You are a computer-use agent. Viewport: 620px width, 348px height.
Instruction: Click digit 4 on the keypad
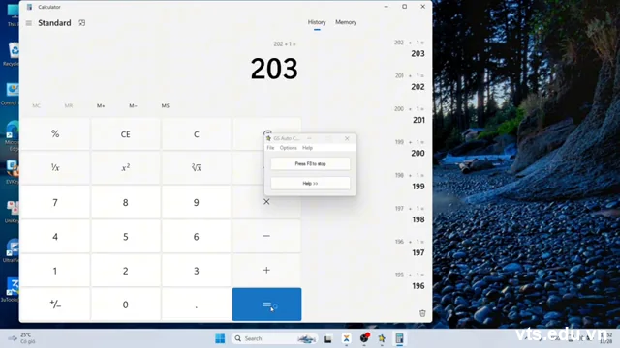click(55, 236)
